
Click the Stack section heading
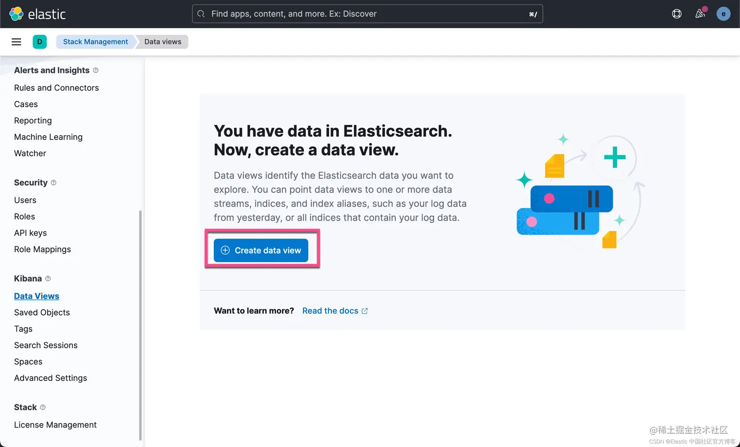(25, 407)
